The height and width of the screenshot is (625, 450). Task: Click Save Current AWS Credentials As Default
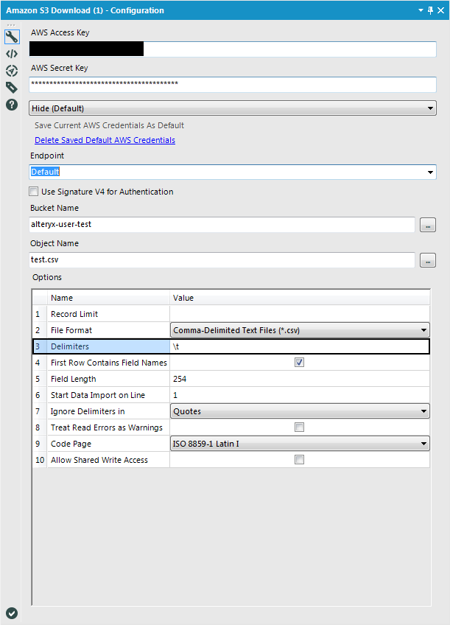coord(109,125)
